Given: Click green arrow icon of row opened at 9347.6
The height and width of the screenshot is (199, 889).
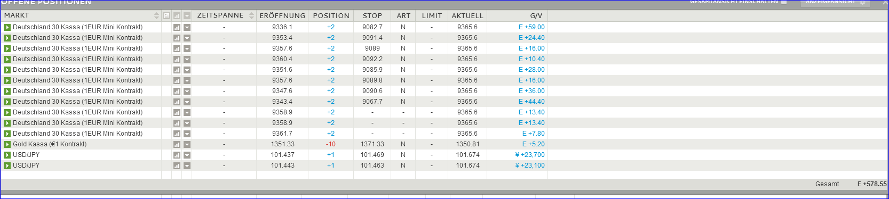Looking at the screenshot, I should [7, 91].
